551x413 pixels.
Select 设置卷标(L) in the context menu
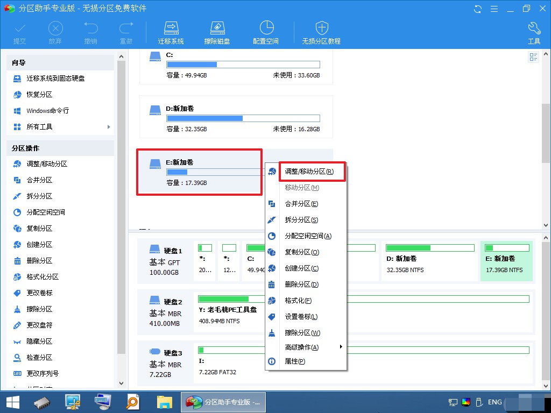point(306,317)
